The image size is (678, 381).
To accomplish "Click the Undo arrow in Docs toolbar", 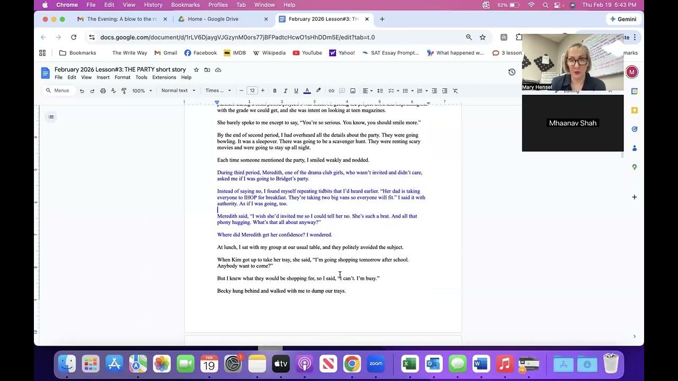I will [x=82, y=90].
